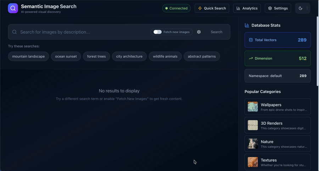Choose the ocean sunset search chip

(x=66, y=56)
